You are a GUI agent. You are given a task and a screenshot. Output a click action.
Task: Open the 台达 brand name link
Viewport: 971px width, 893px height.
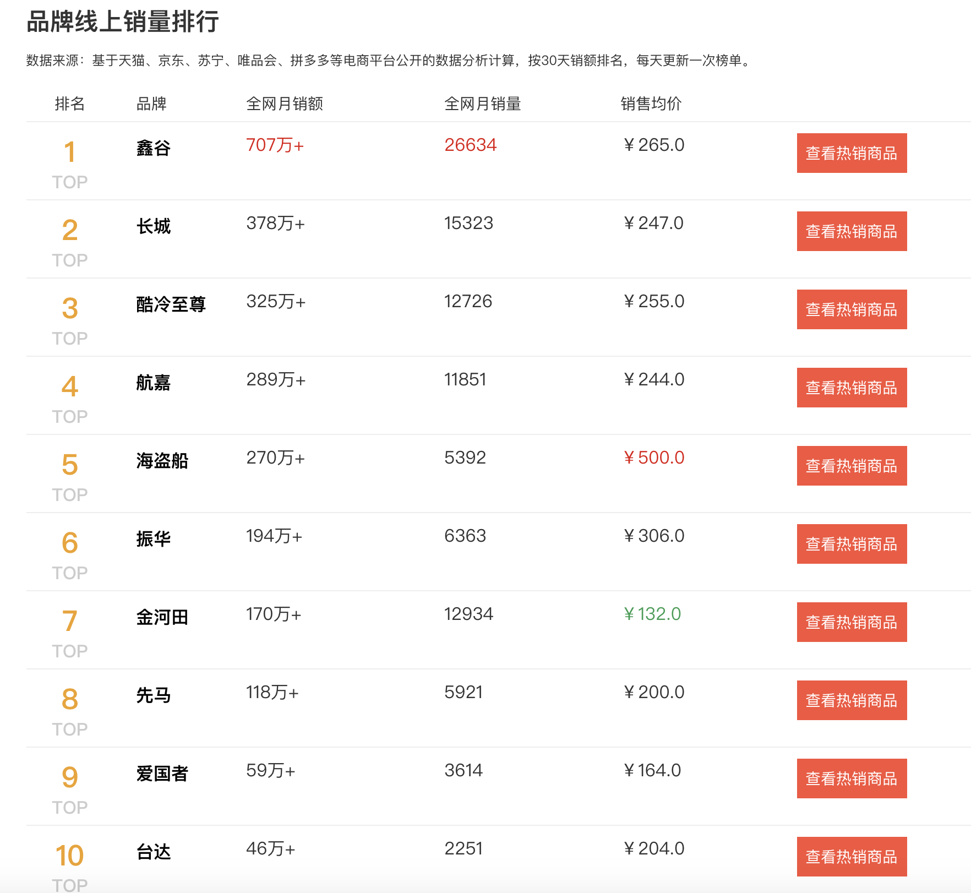point(153,852)
